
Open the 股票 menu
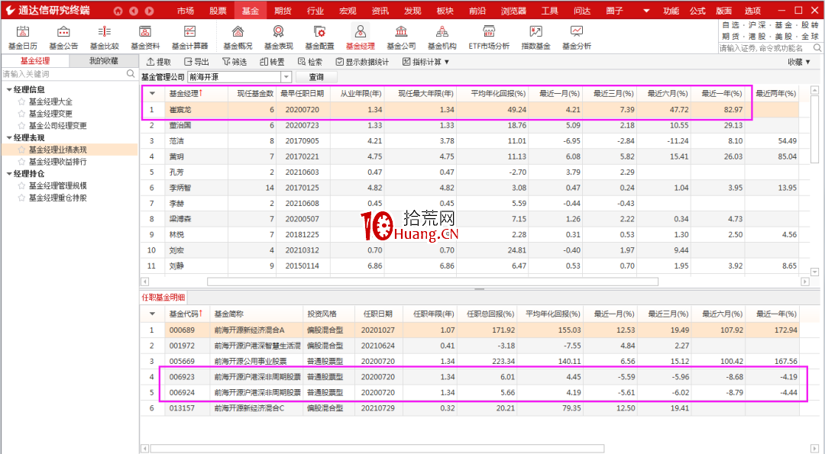pos(218,11)
